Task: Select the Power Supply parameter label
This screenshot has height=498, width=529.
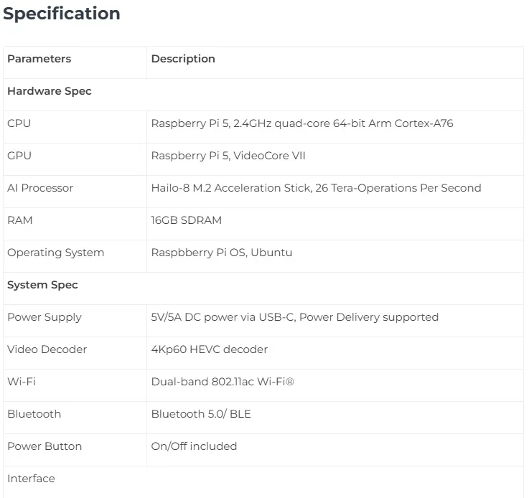Action: click(45, 317)
